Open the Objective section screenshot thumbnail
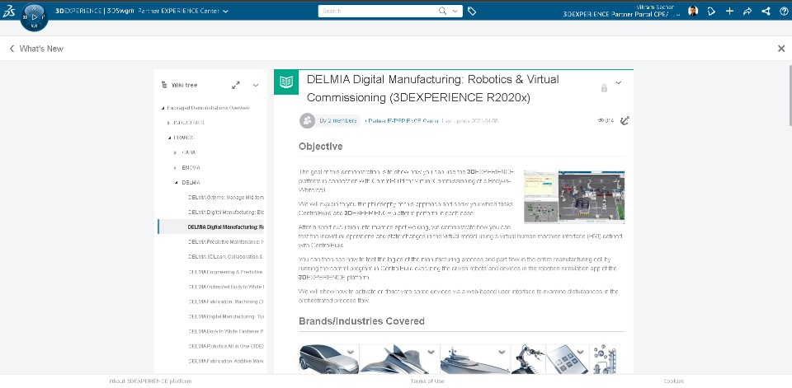Viewport: 792px width, 388px height. coord(574,197)
